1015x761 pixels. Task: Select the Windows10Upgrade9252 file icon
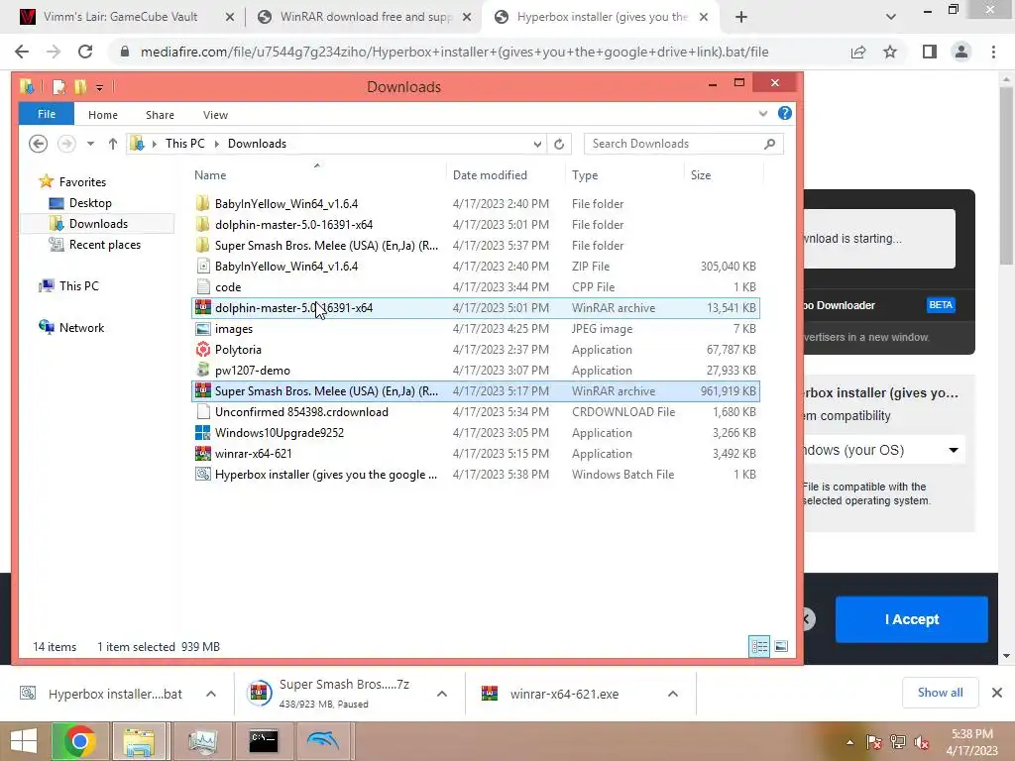coord(202,432)
